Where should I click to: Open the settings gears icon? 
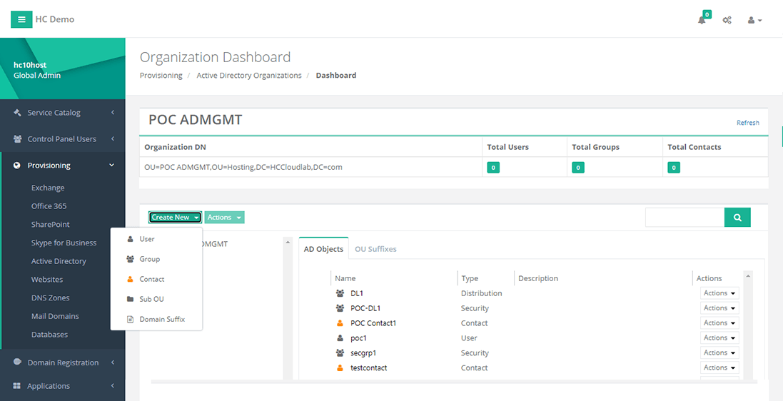point(727,21)
